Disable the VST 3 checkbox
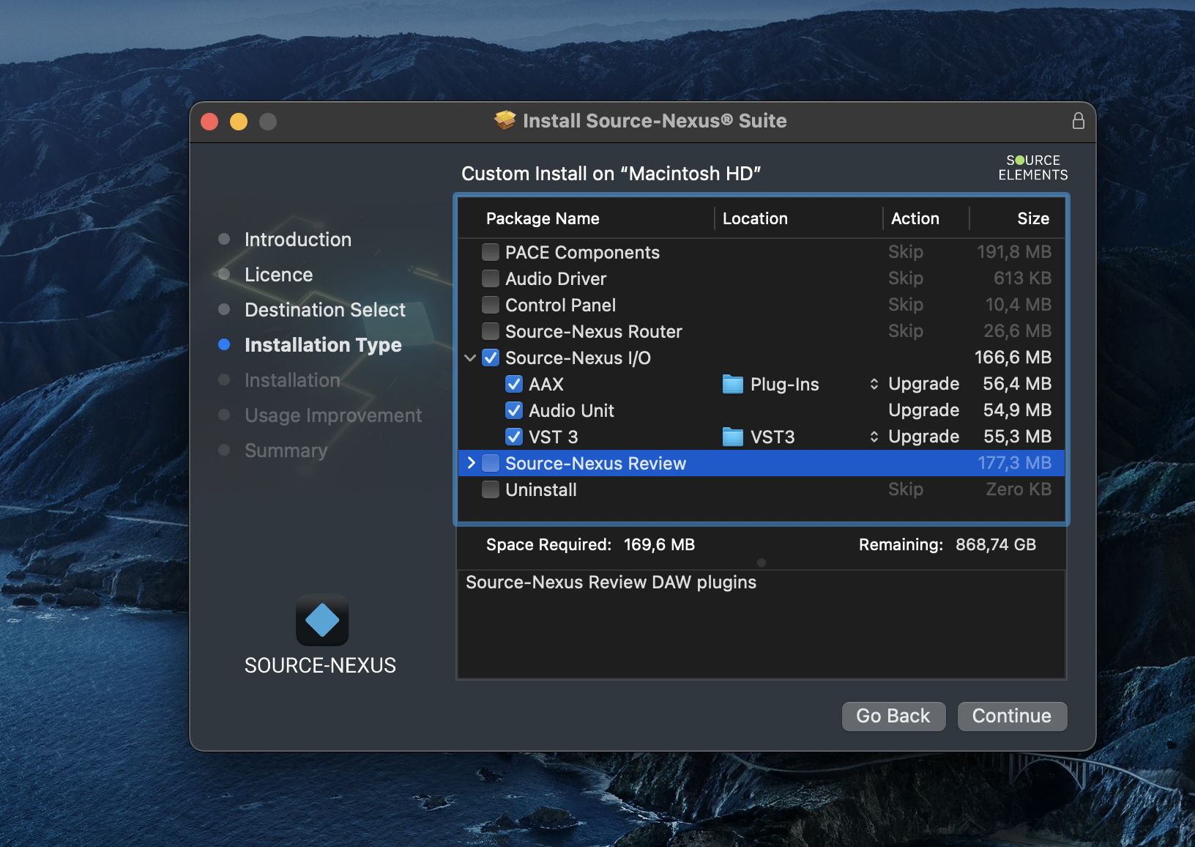 pos(514,437)
